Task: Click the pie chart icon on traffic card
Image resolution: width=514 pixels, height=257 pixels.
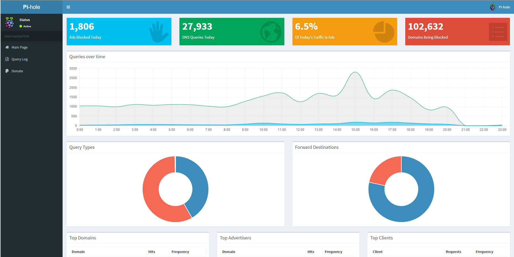Action: click(x=384, y=32)
